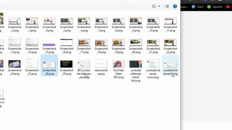Select Screenshot_21.png file
The width and height of the screenshot is (232, 130).
coord(153,46)
